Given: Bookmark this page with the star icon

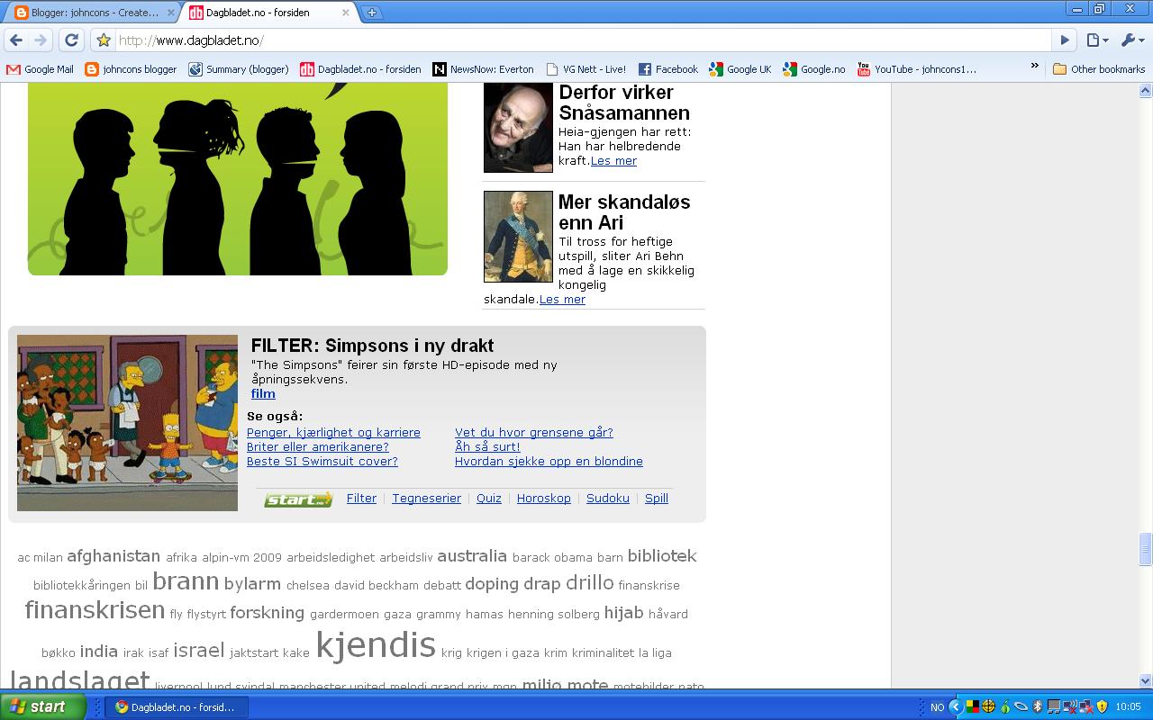Looking at the screenshot, I should pos(104,40).
